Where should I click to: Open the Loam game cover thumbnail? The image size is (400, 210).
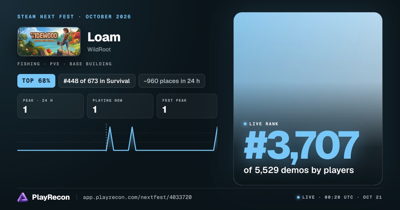click(x=49, y=41)
